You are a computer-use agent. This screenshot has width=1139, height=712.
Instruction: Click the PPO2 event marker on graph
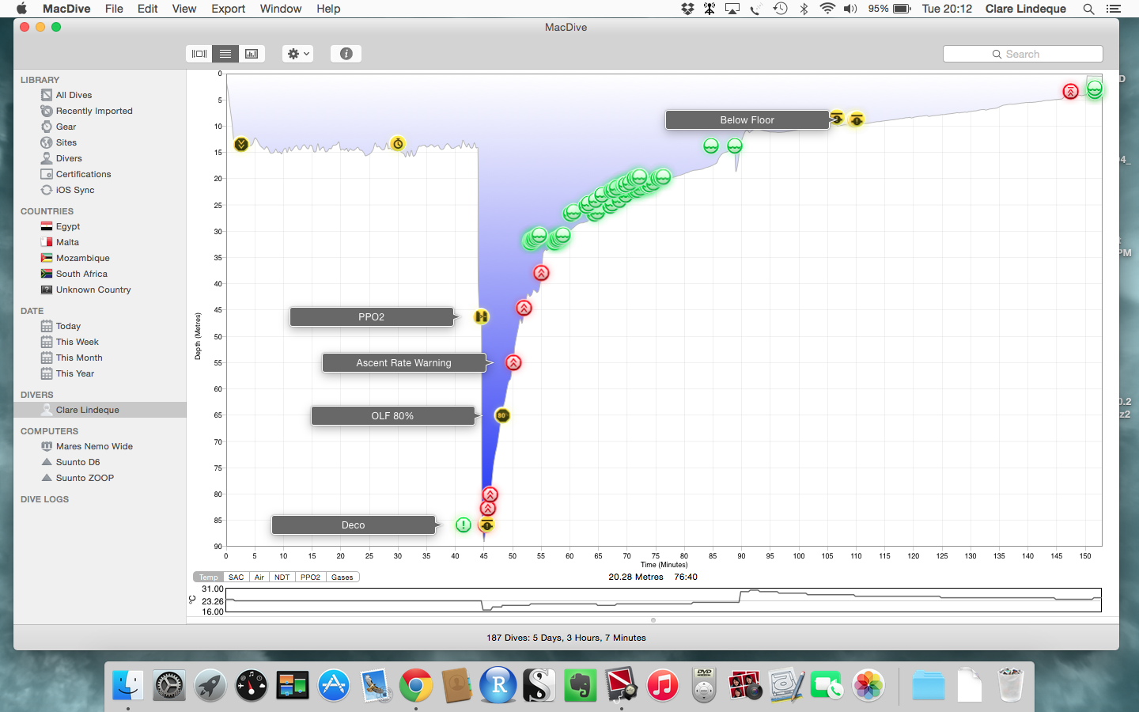point(481,316)
